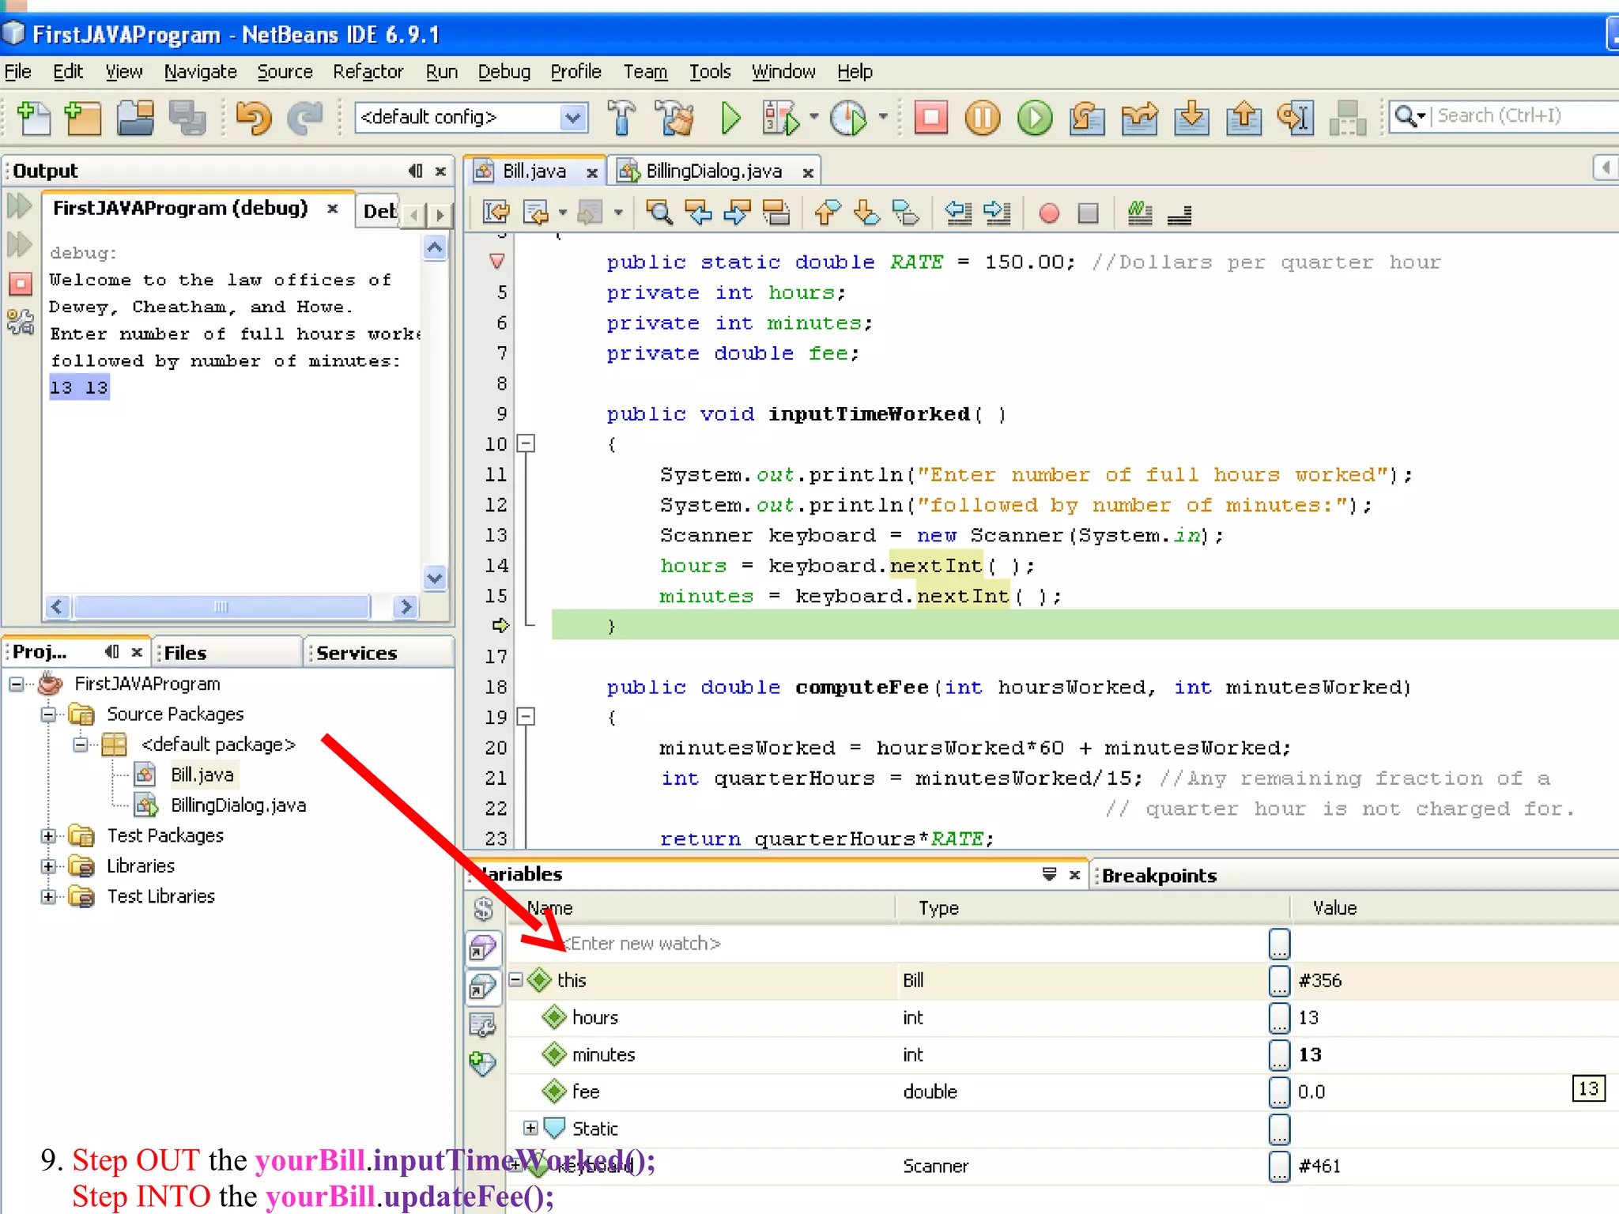The height and width of the screenshot is (1214, 1619).
Task: Select Bill.java in the project tree
Action: [x=202, y=775]
